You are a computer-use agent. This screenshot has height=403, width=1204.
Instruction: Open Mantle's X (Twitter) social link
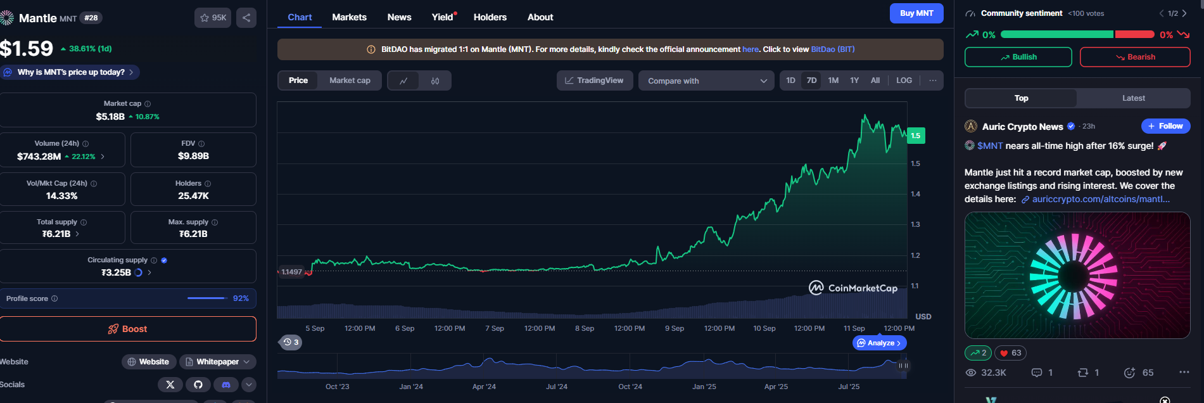coord(170,385)
